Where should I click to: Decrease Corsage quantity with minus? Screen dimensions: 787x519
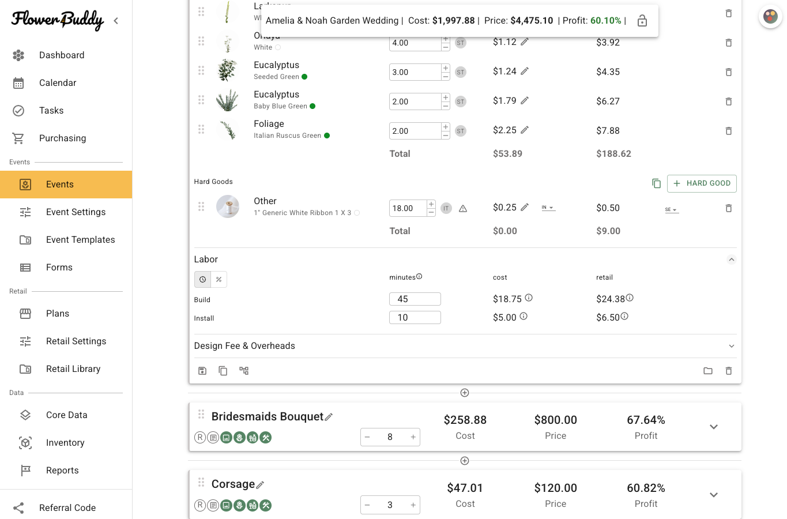pos(367,505)
